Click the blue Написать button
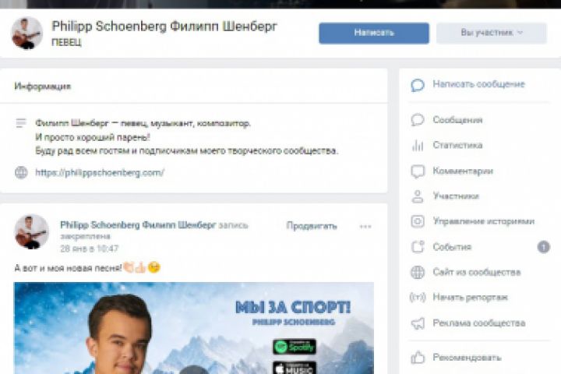 [374, 33]
